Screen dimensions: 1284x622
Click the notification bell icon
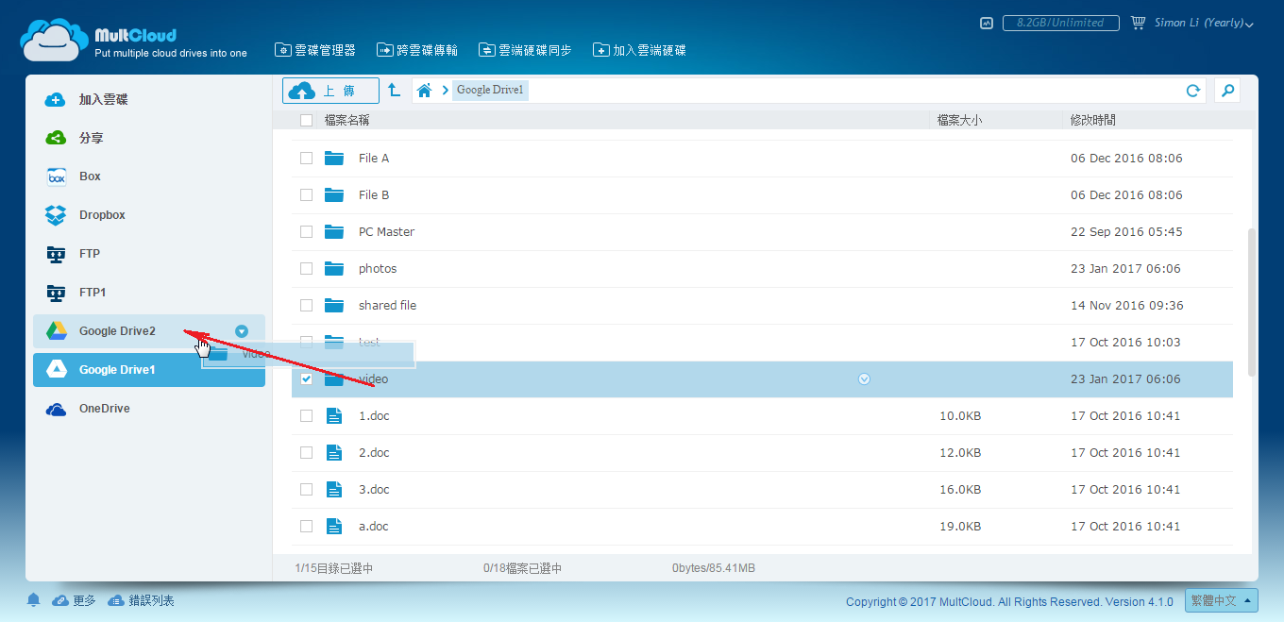pyautogui.click(x=34, y=600)
